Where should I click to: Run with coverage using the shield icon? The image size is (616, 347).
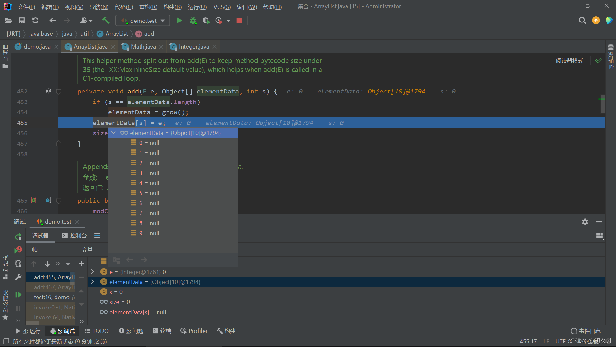pos(206,21)
